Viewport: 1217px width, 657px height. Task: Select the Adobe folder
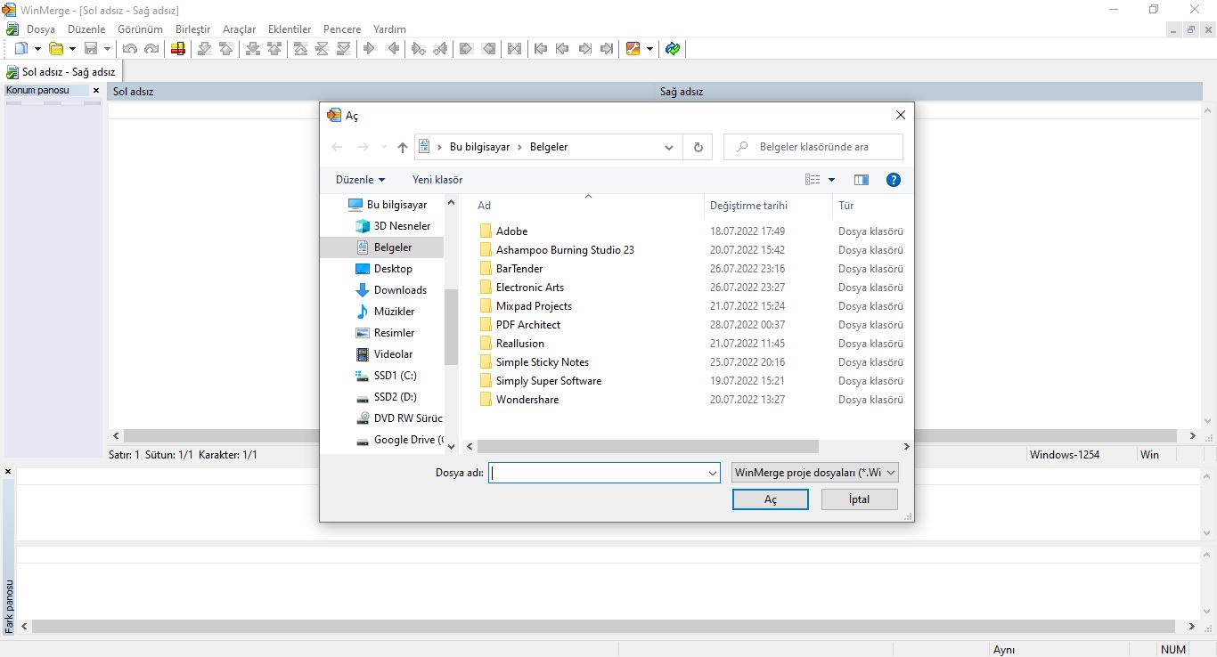tap(511, 231)
